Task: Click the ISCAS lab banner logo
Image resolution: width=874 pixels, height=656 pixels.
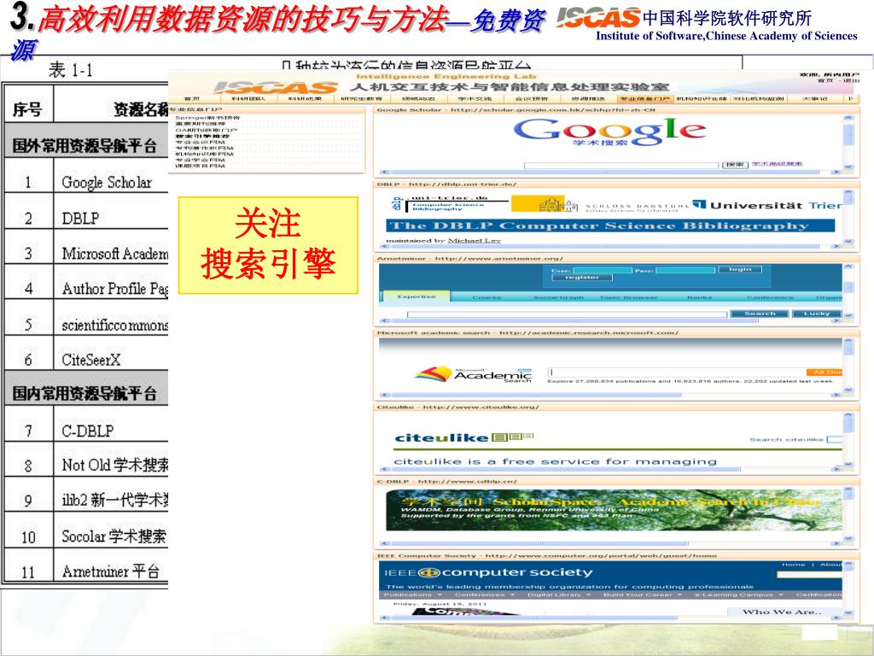Action: coord(276,88)
